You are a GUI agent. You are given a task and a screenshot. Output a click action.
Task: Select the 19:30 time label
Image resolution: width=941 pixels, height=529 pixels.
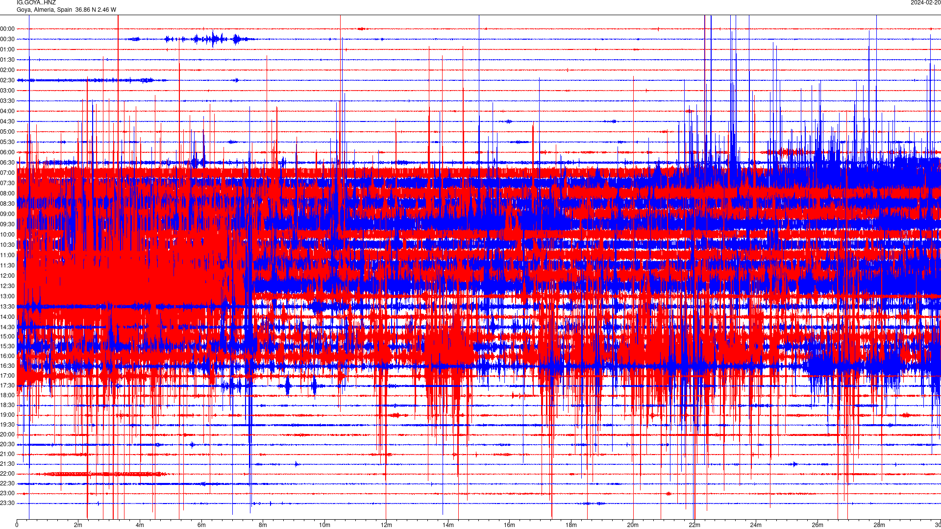tap(7, 425)
